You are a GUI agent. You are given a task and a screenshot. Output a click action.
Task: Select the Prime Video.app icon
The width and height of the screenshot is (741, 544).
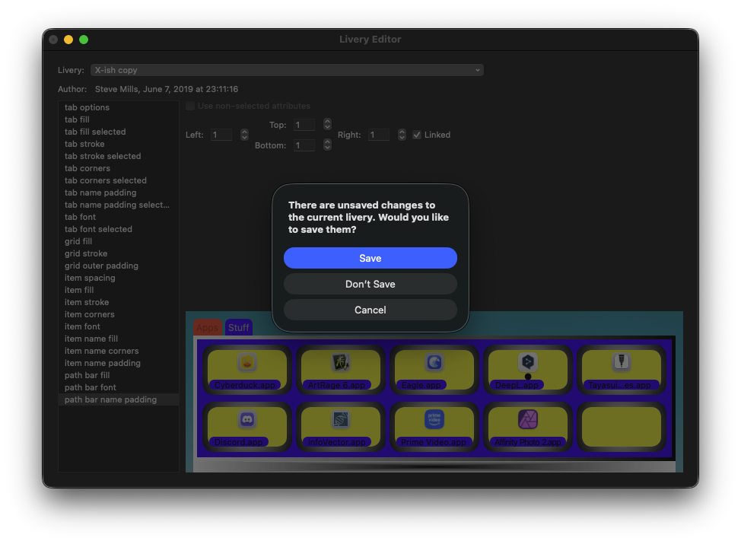coord(434,419)
